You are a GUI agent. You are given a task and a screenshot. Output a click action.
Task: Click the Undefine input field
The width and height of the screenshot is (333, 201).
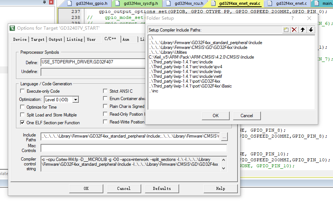tap(93, 72)
